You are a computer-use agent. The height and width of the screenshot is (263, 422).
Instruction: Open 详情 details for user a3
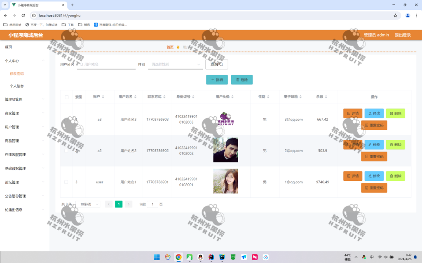pos(352,113)
